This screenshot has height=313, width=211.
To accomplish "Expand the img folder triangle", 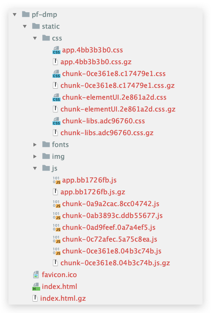I will [35, 156].
